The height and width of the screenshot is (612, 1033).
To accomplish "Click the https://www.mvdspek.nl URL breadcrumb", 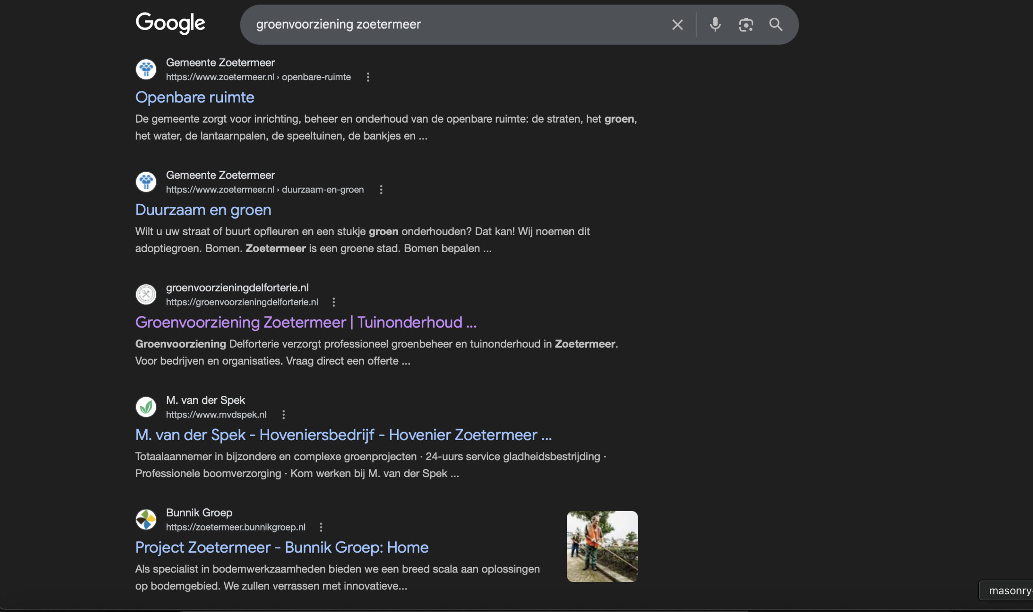I will pyautogui.click(x=216, y=414).
